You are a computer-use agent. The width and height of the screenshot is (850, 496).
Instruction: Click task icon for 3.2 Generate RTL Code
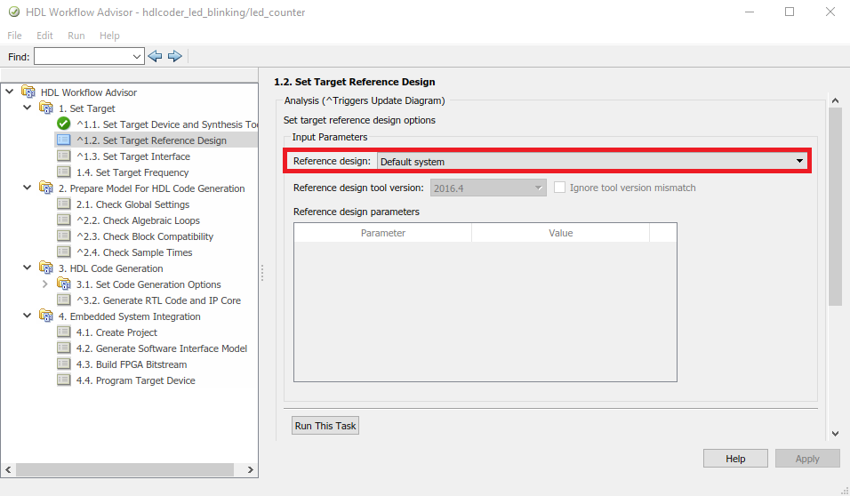pyautogui.click(x=63, y=300)
